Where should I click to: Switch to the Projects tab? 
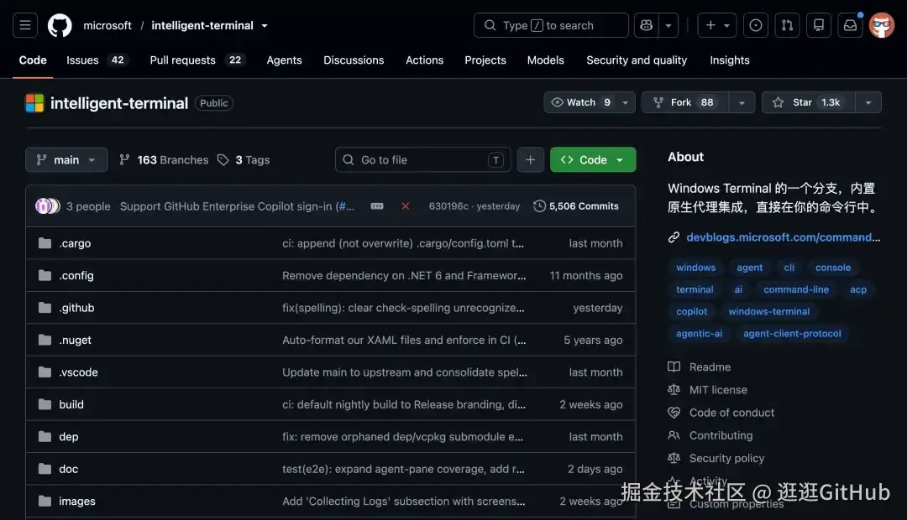point(485,60)
